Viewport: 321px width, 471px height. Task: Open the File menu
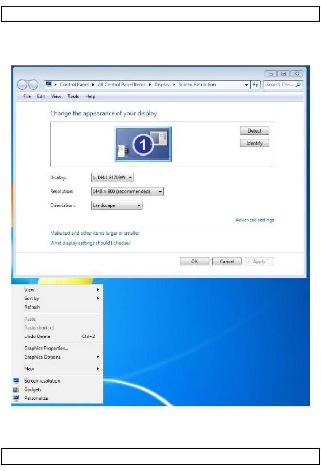(x=27, y=96)
